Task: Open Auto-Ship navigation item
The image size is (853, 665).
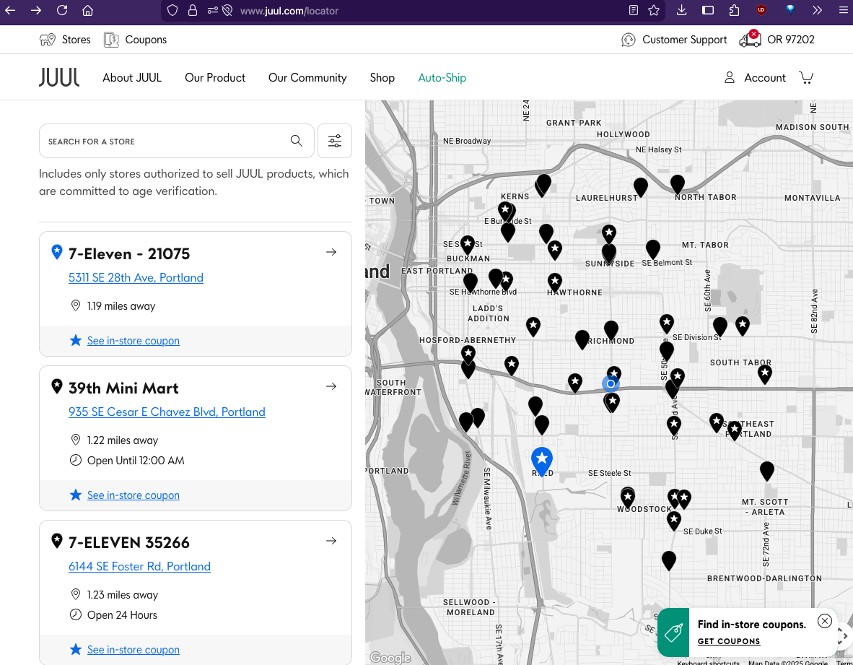Action: coord(442,77)
